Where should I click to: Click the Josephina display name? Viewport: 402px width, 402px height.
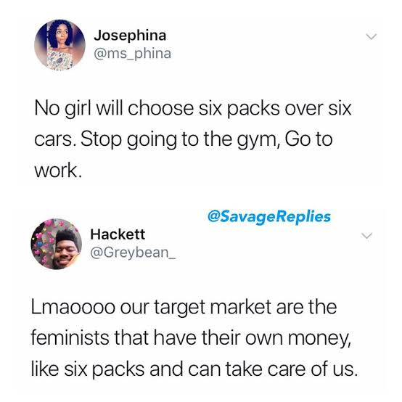tap(130, 36)
